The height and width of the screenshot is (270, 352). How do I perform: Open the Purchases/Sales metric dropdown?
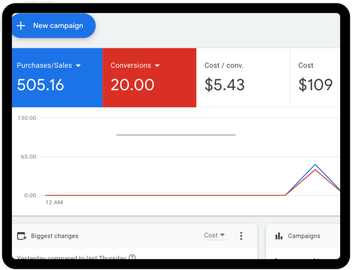(x=79, y=65)
